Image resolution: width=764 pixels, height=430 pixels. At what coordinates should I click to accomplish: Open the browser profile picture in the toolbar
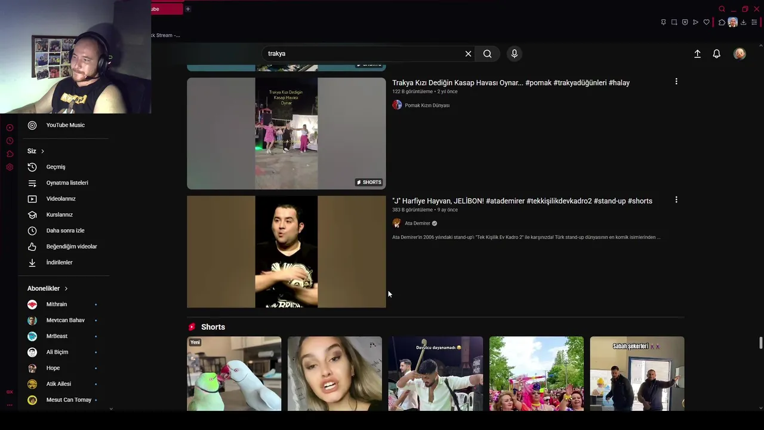[732, 22]
